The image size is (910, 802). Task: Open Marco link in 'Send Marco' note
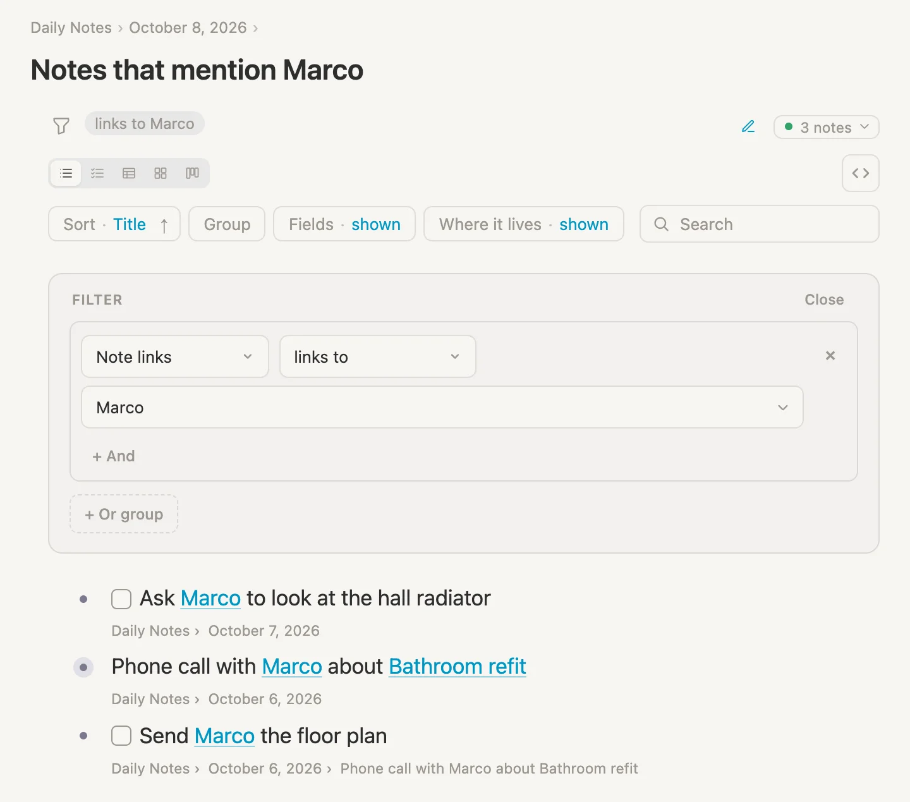pos(224,736)
